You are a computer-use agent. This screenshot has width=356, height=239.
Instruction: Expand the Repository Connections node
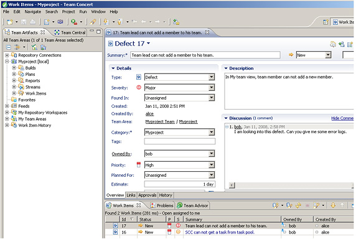(7, 55)
